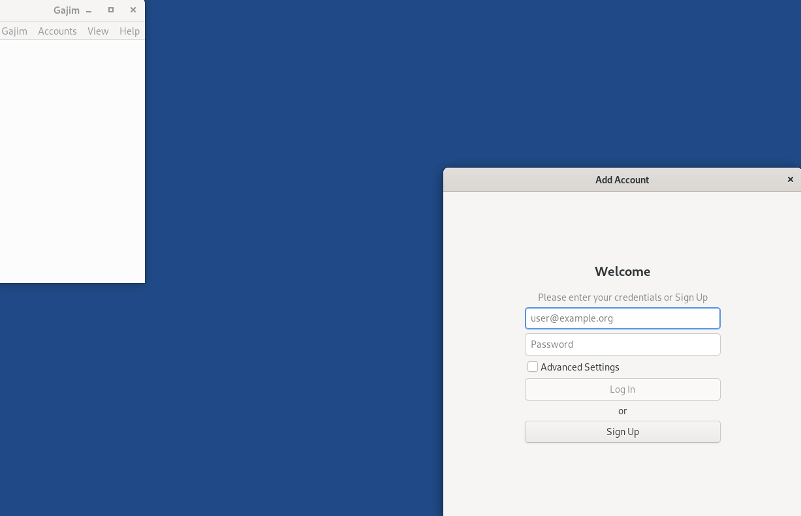Open the Help menu

[129, 31]
